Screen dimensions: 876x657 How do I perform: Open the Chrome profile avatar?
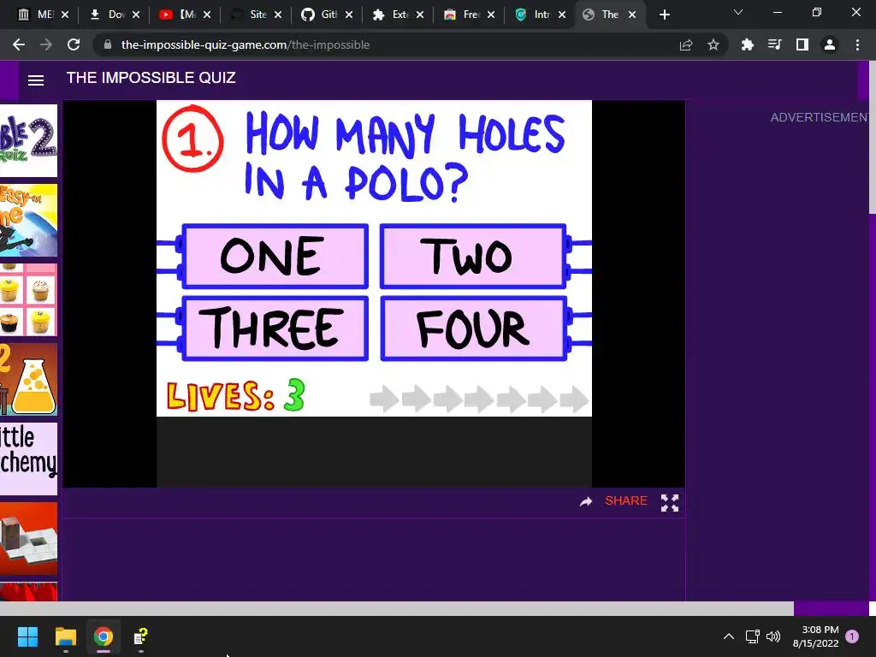tap(830, 44)
